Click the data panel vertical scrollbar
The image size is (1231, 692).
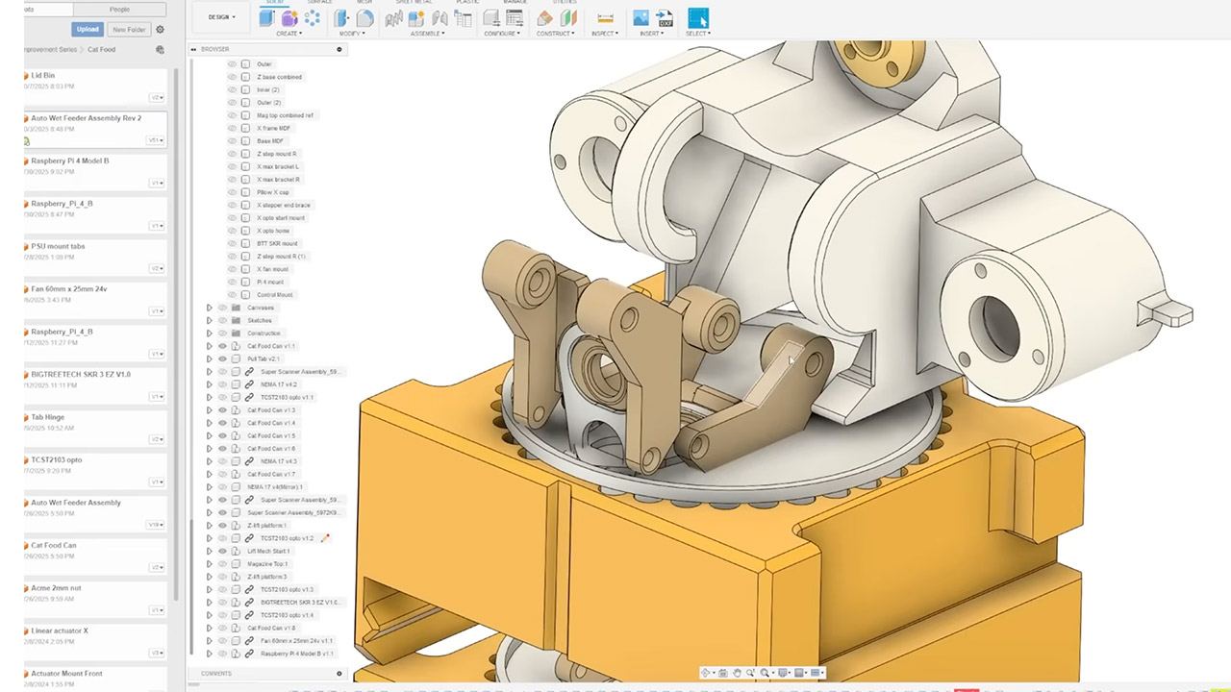175,336
